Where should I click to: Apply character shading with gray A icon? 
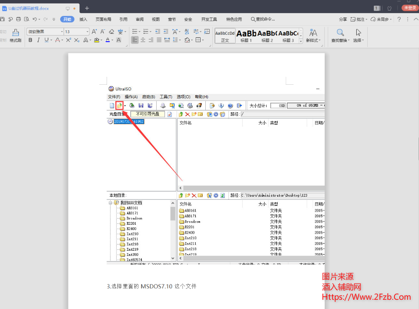pos(118,40)
